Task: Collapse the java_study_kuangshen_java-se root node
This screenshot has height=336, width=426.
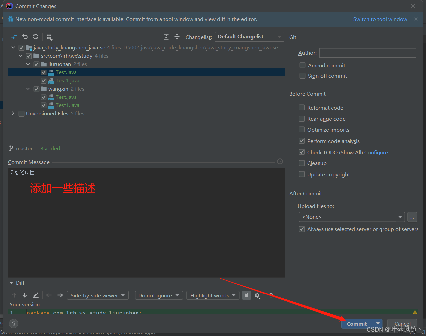Action: point(13,47)
